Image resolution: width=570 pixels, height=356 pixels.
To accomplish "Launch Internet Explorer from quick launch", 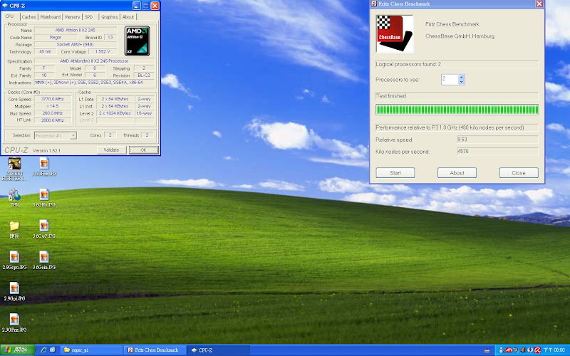I will coord(44,350).
